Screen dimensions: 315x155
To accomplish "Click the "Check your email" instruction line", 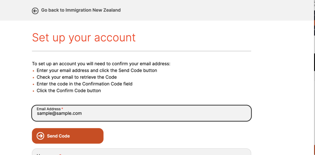I will 77,77.
